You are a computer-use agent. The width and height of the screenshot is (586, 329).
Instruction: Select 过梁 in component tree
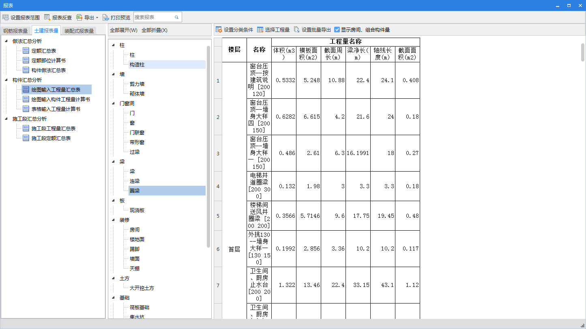pos(135,152)
